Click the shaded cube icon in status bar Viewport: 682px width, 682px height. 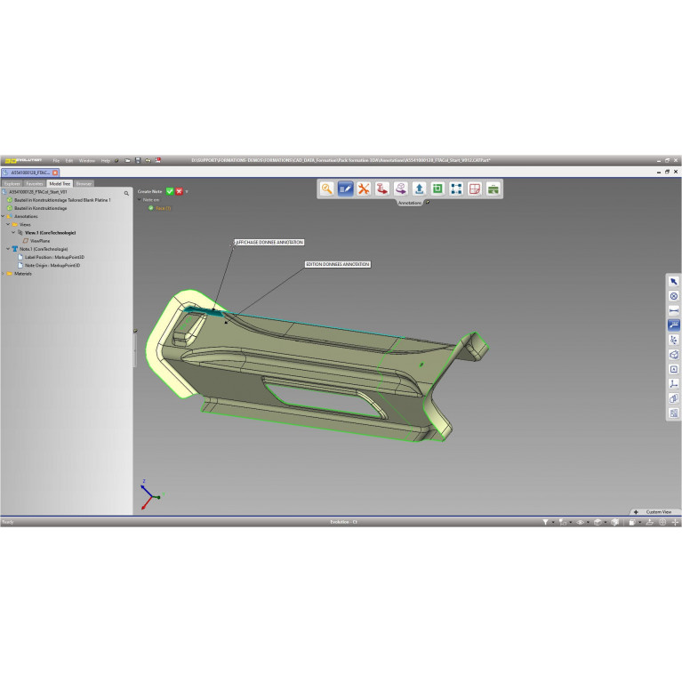(x=615, y=522)
